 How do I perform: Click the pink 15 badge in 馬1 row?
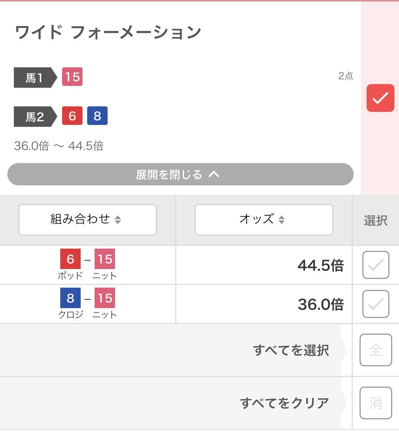tap(72, 76)
